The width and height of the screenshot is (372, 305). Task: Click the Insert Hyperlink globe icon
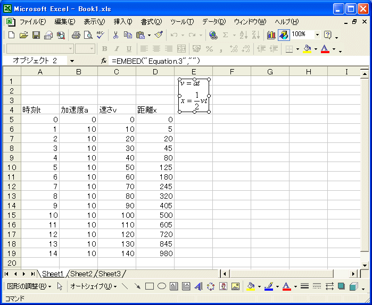(213, 35)
